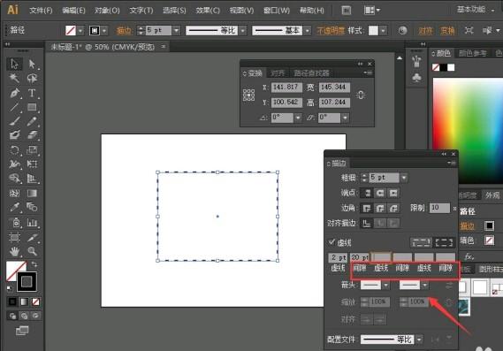This screenshot has height=351, width=503.
Task: Open rotation angle dropdown in transform panel
Action: coord(298,118)
